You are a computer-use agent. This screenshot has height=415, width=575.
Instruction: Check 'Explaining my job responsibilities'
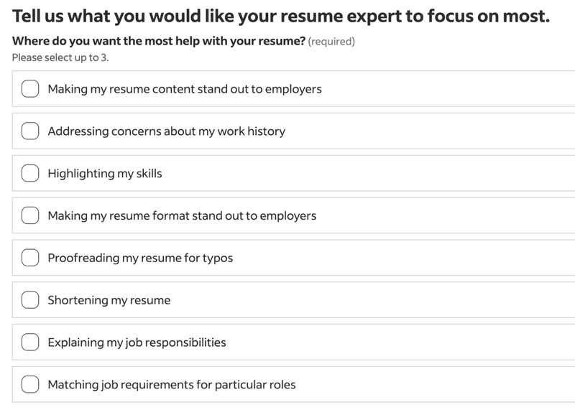29,341
